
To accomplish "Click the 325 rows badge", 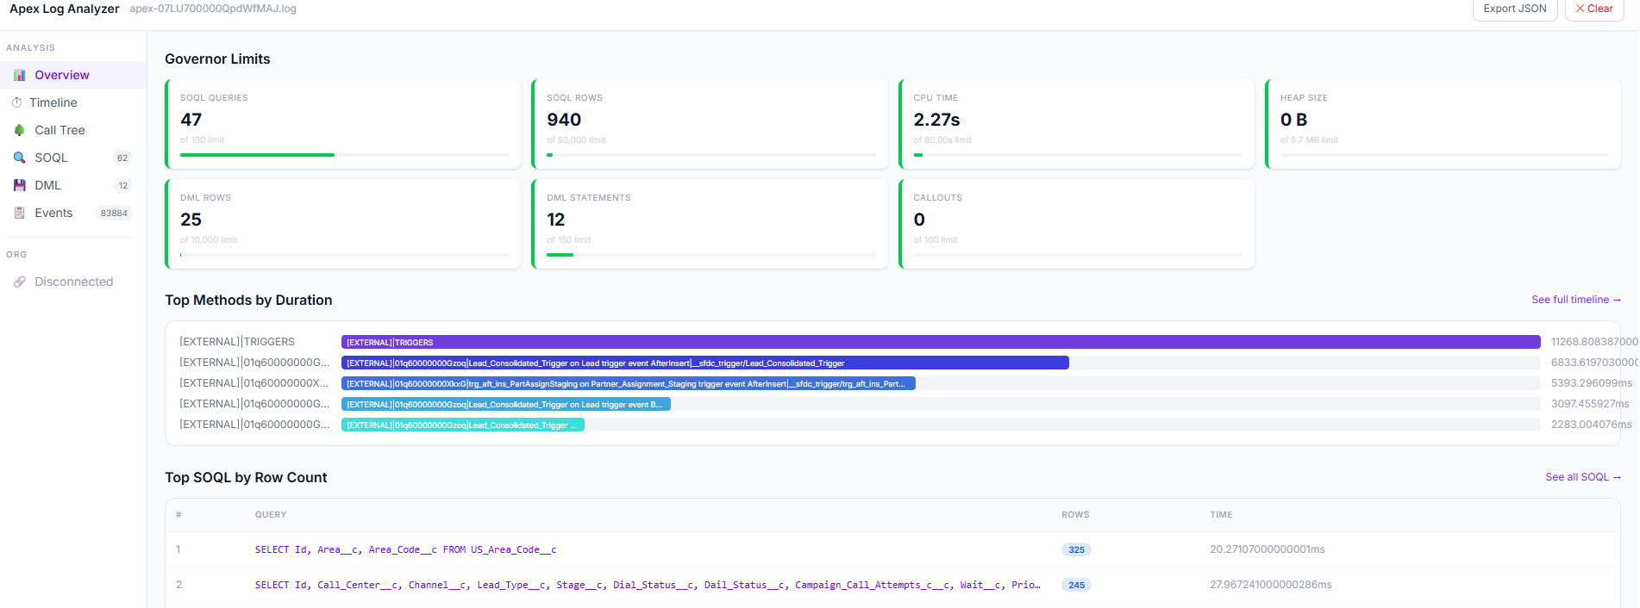I will coord(1076,549).
